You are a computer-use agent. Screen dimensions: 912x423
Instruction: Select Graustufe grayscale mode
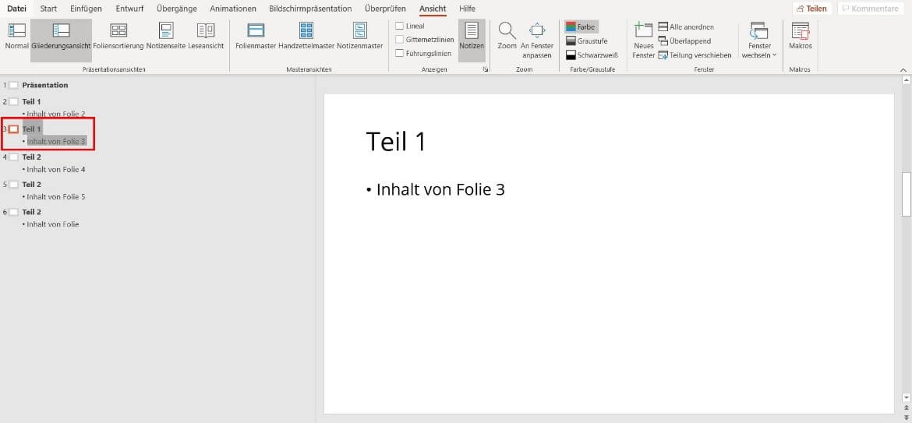click(586, 41)
